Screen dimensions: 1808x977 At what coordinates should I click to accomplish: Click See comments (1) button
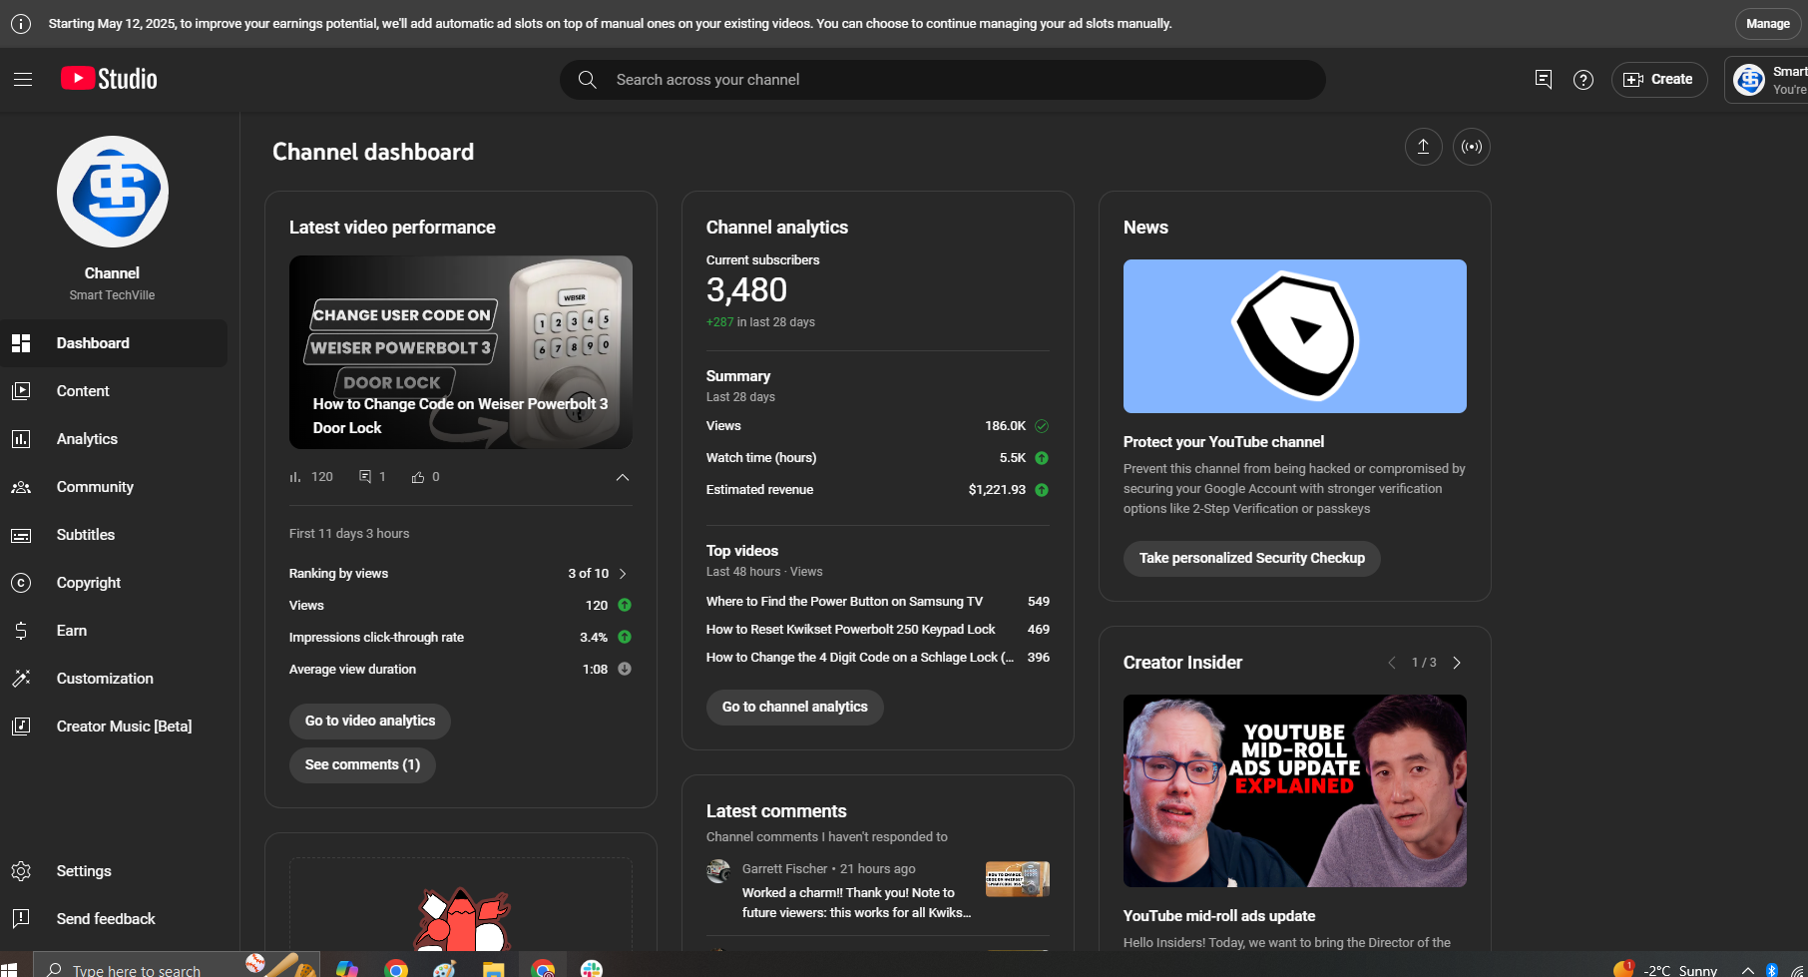362,764
